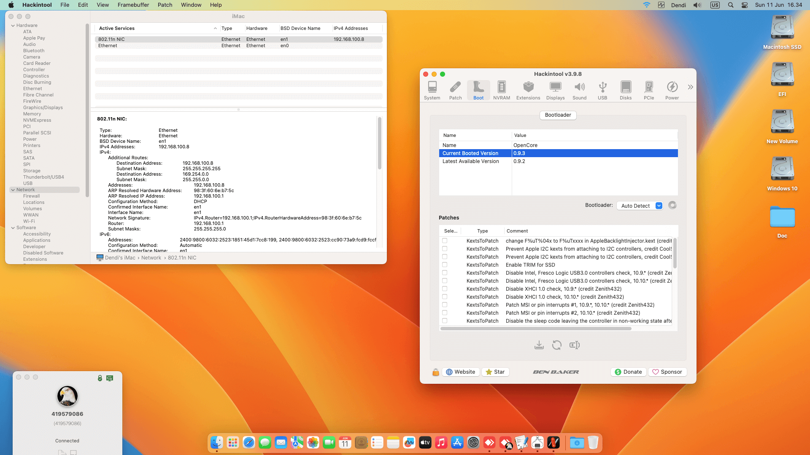Launch Safari from the dock
The height and width of the screenshot is (455, 810).
click(249, 442)
